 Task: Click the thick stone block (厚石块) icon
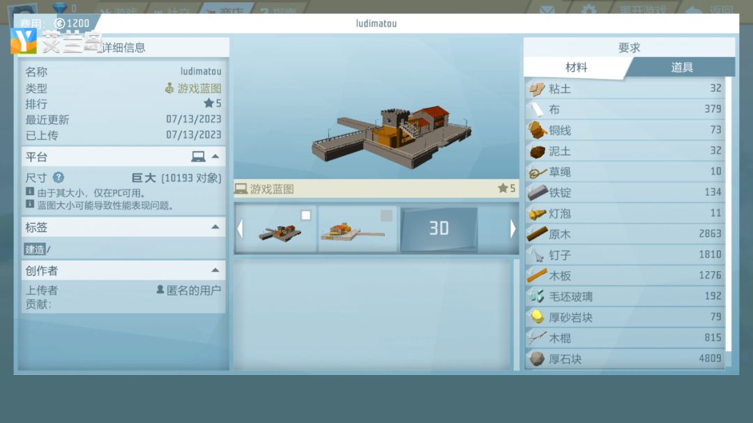[x=537, y=359]
